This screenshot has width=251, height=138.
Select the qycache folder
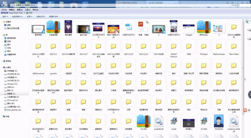[x=53, y=67]
